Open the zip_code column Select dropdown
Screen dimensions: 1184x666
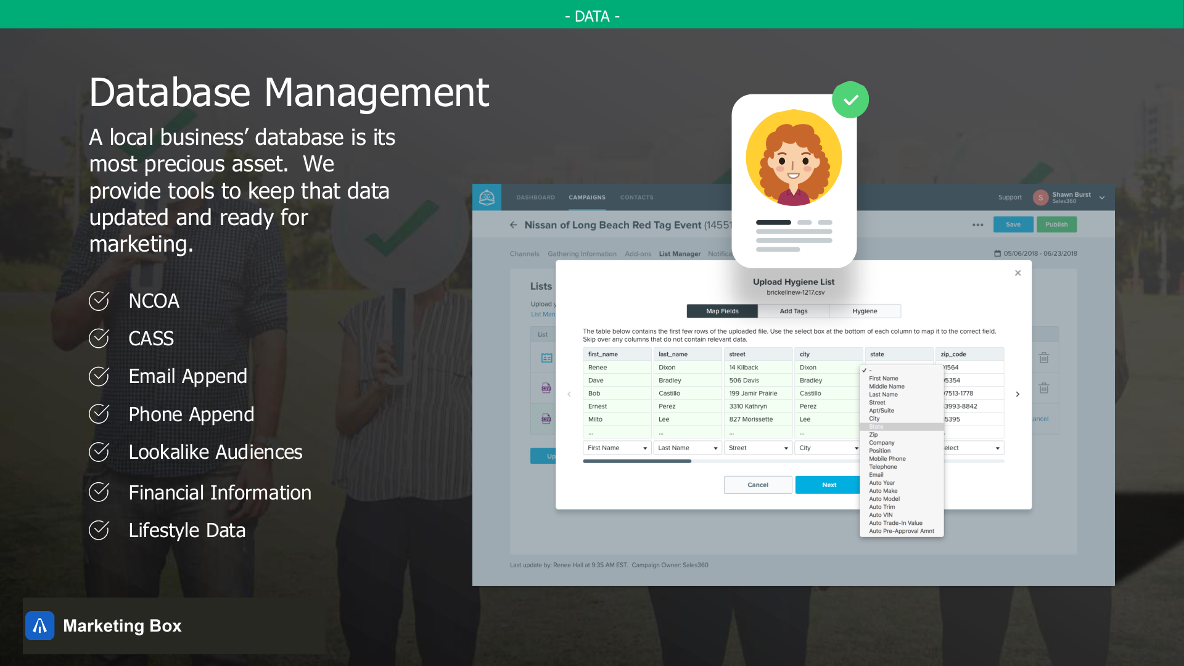tap(973, 448)
